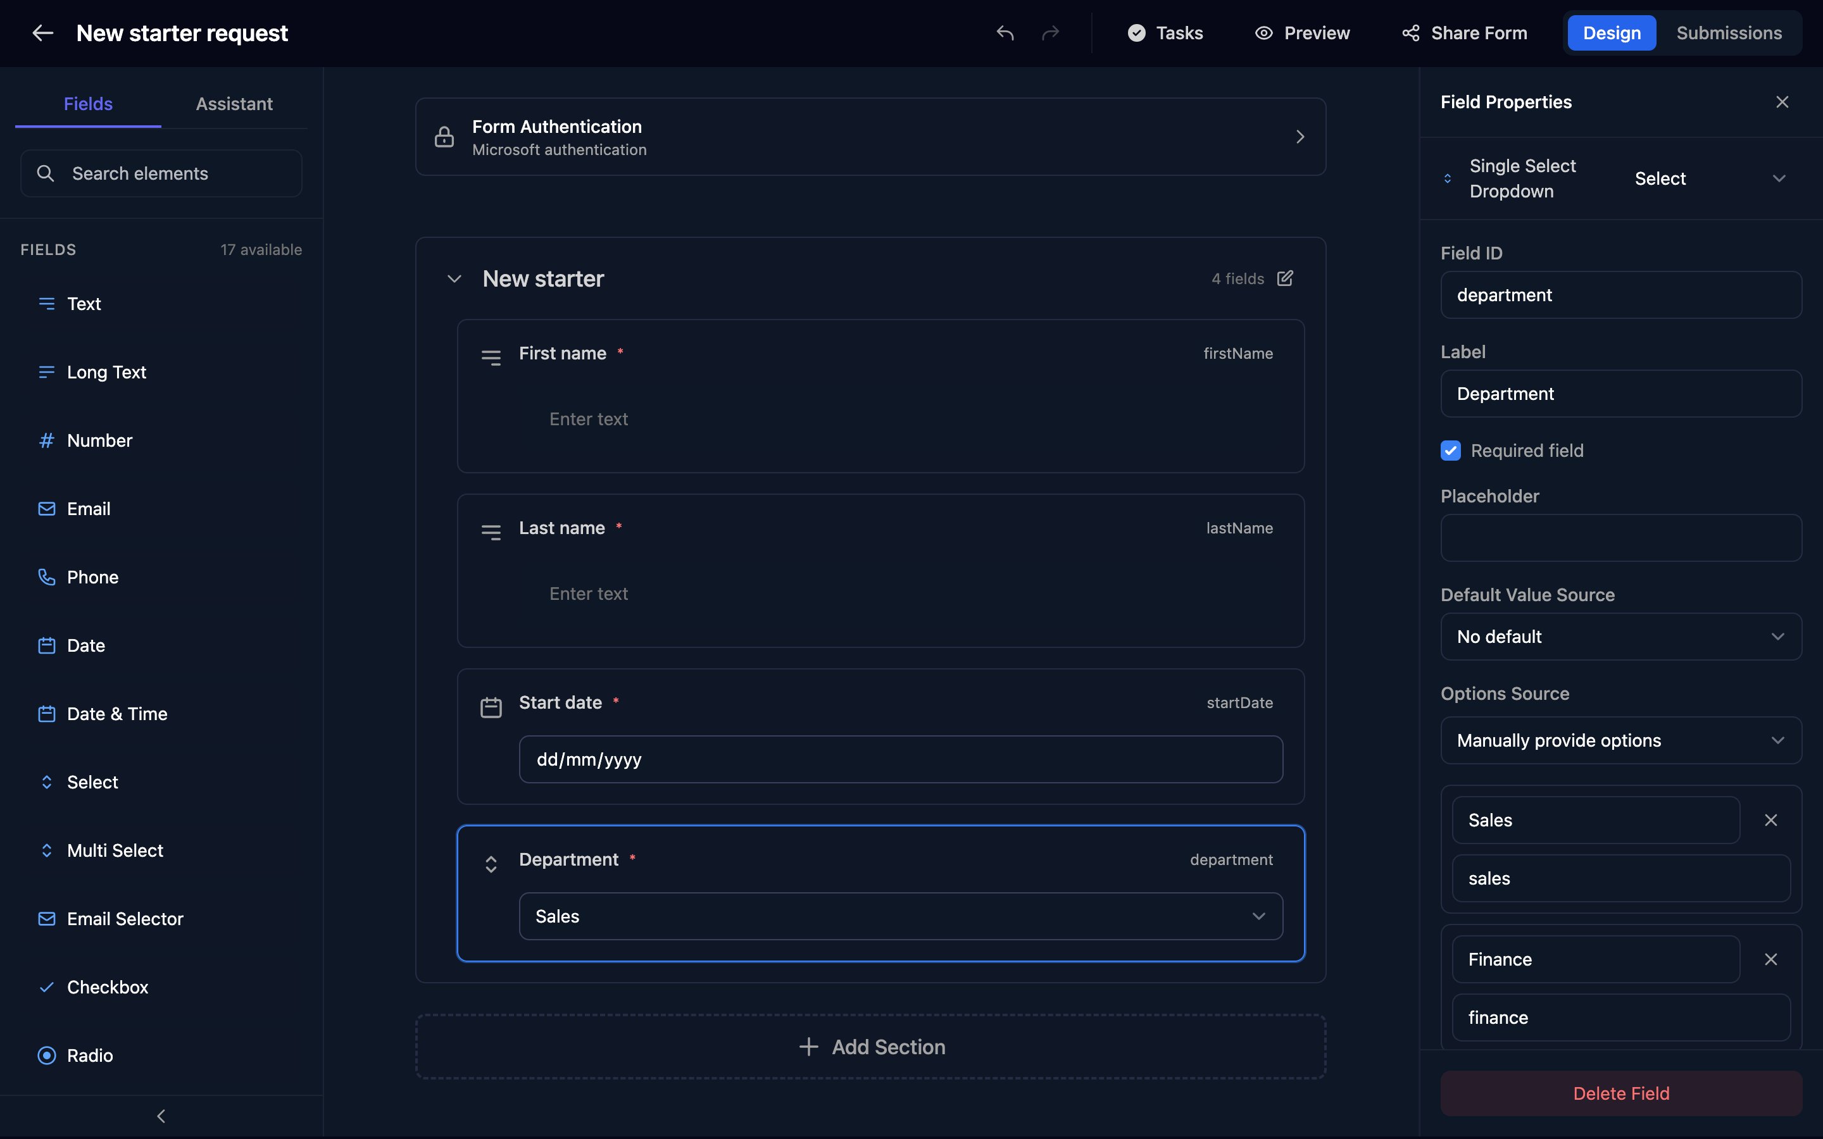Image resolution: width=1823 pixels, height=1139 pixels.
Task: Click the First name field drag icon
Action: click(x=491, y=358)
